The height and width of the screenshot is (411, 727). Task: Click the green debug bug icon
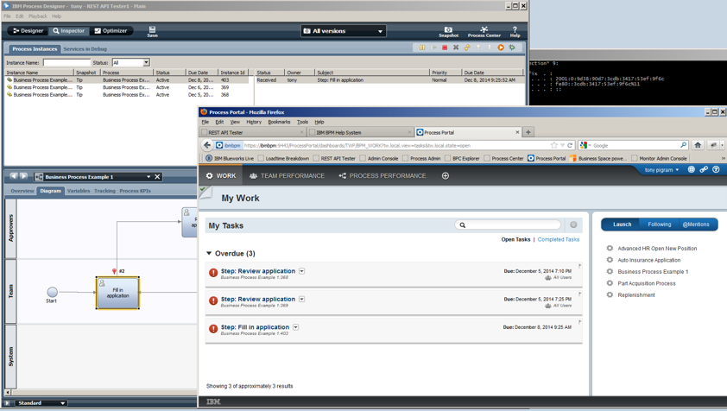click(512, 47)
